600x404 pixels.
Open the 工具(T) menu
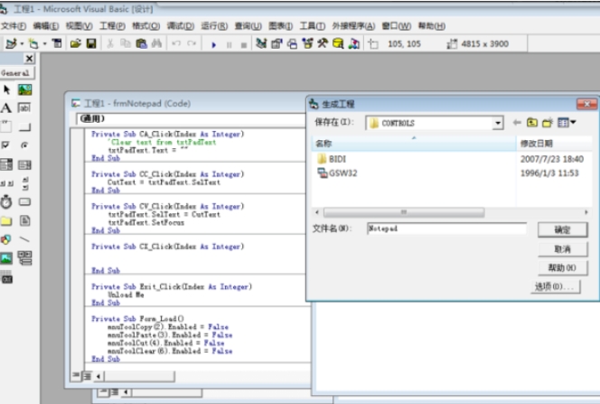click(313, 26)
